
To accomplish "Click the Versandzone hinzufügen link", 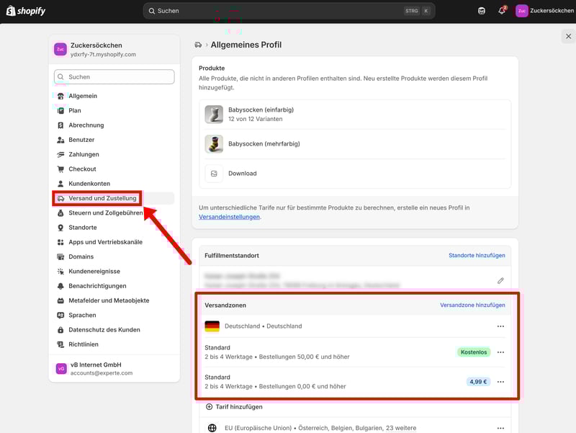I will click(x=472, y=305).
